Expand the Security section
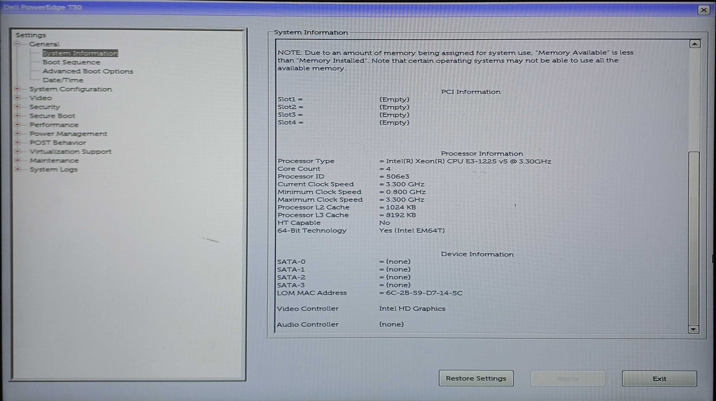716x401 pixels. [x=19, y=107]
